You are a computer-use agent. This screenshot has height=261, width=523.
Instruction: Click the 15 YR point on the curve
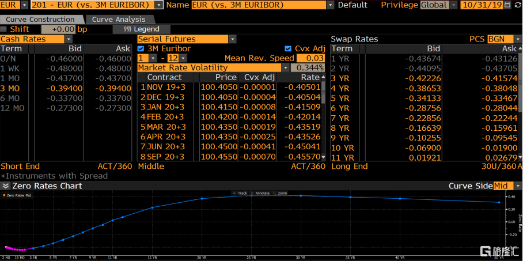[x=153, y=207]
